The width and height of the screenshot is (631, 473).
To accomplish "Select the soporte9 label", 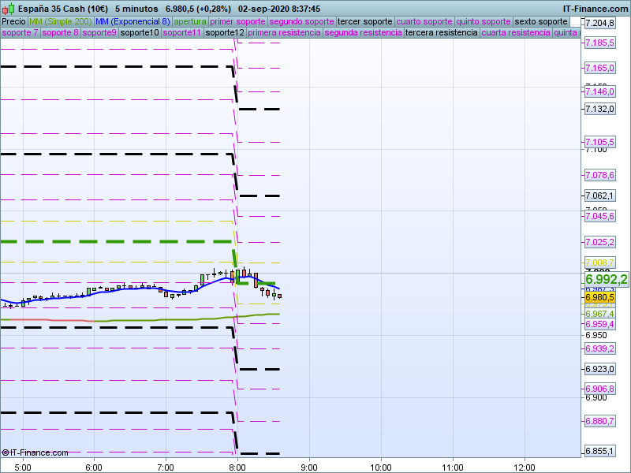I will pyautogui.click(x=99, y=32).
